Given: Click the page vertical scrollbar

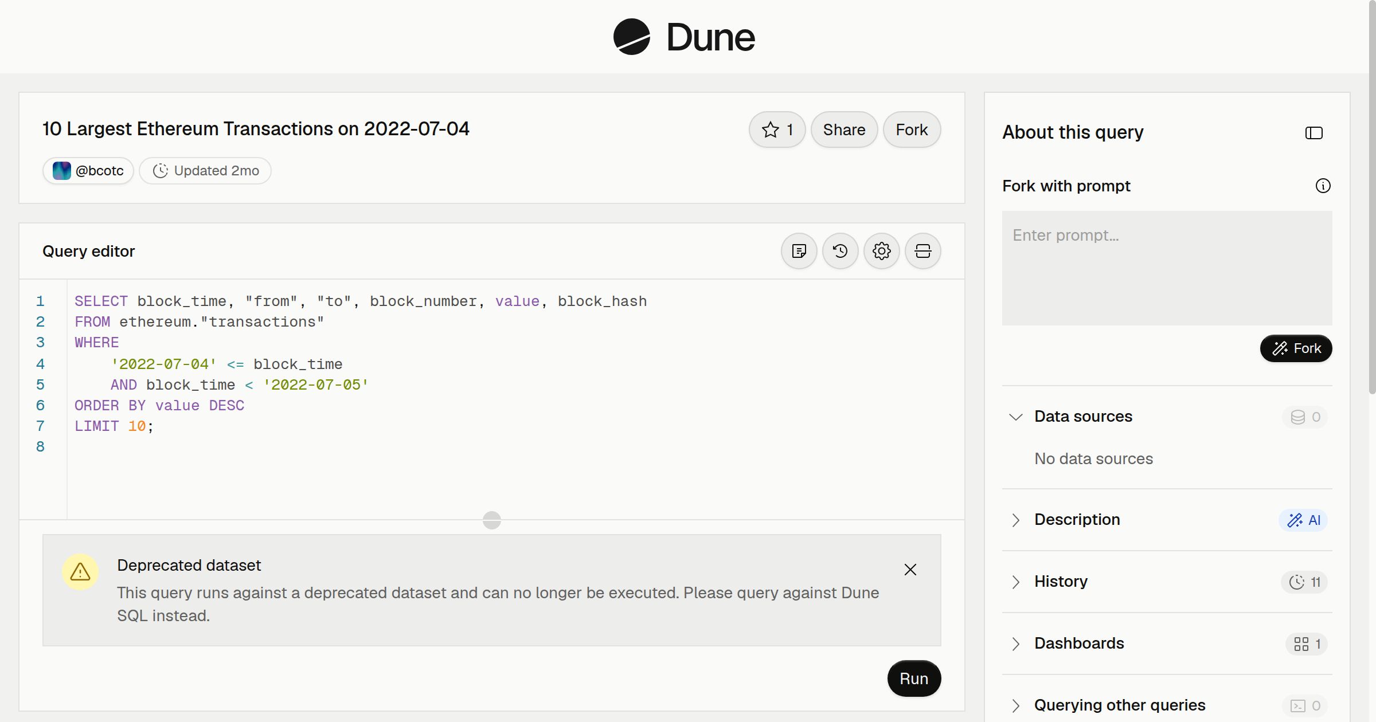Looking at the screenshot, I should (x=1372, y=197).
